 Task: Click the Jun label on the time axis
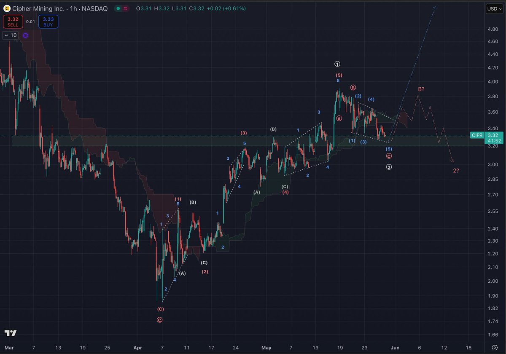tap(395, 348)
